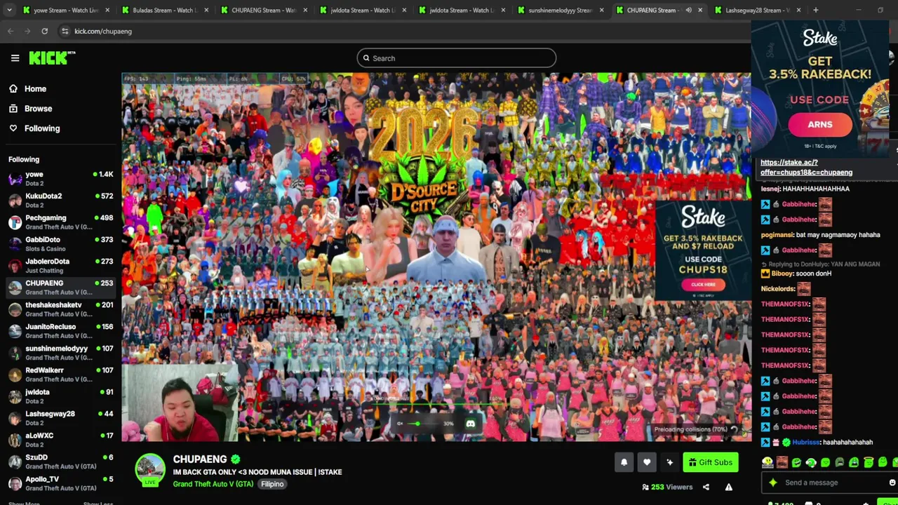The image size is (898, 505).
Task: Open the 253 Viewers count
Action: (667, 487)
